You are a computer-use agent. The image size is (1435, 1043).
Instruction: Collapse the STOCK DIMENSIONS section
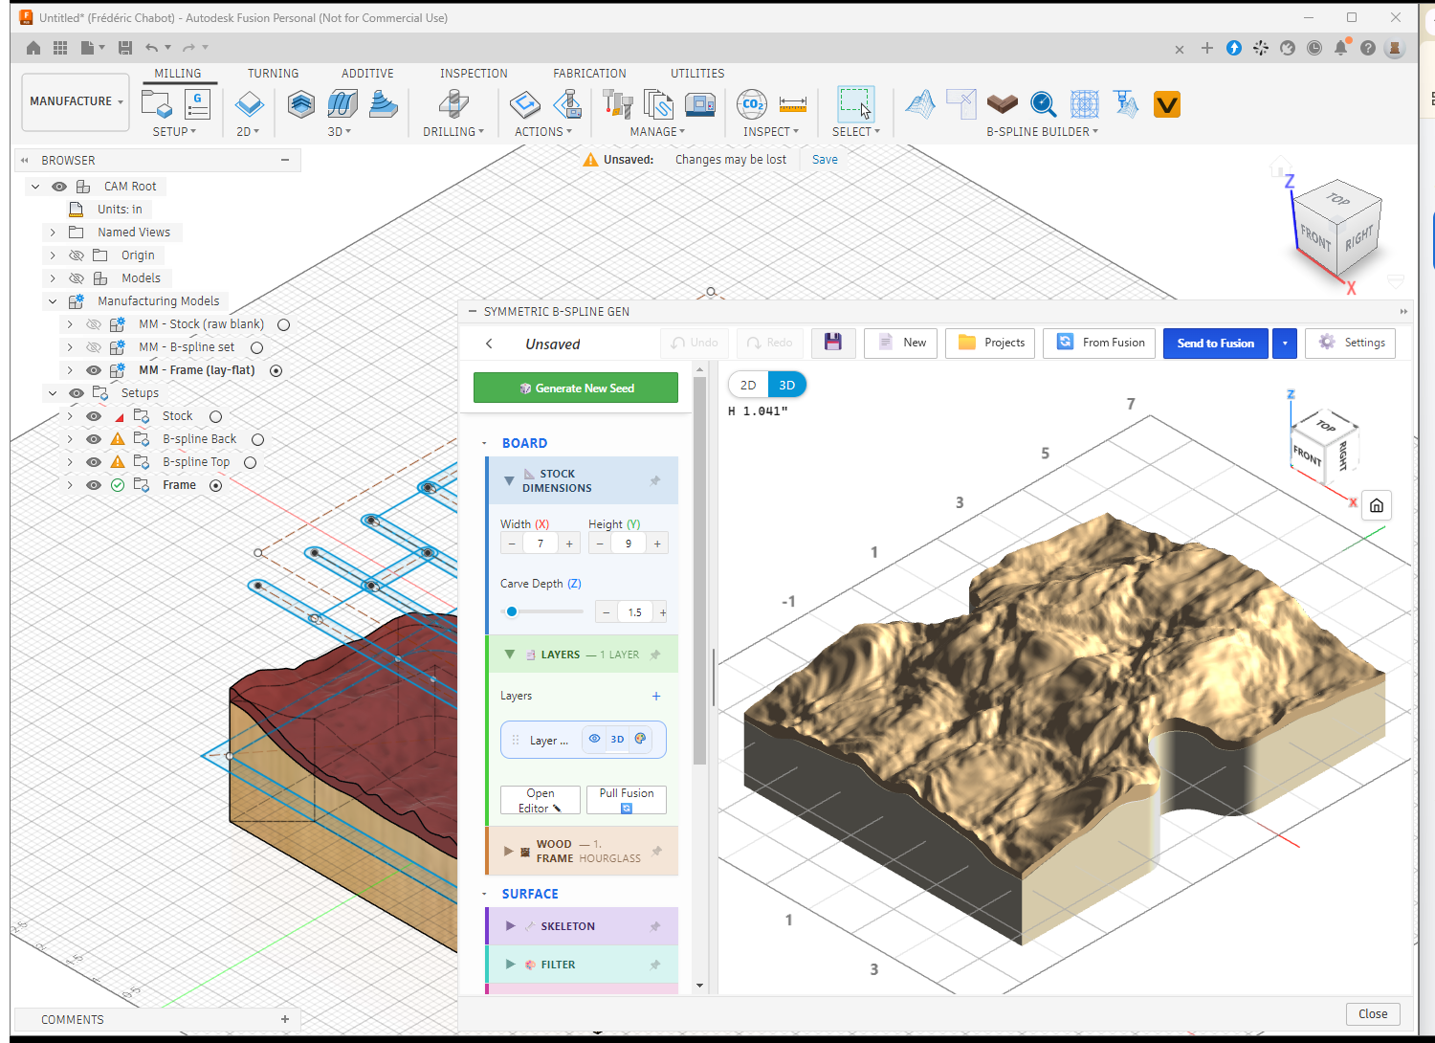coord(509,480)
